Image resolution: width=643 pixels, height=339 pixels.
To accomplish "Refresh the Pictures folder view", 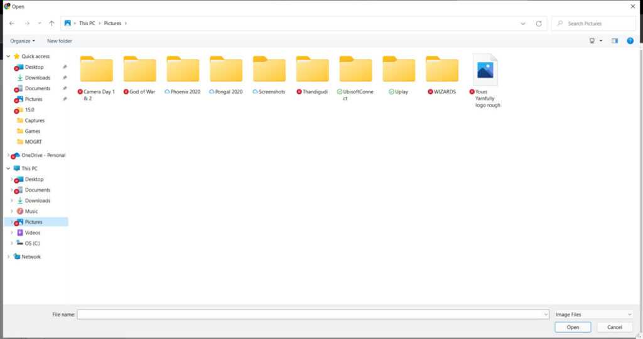I will pyautogui.click(x=539, y=23).
